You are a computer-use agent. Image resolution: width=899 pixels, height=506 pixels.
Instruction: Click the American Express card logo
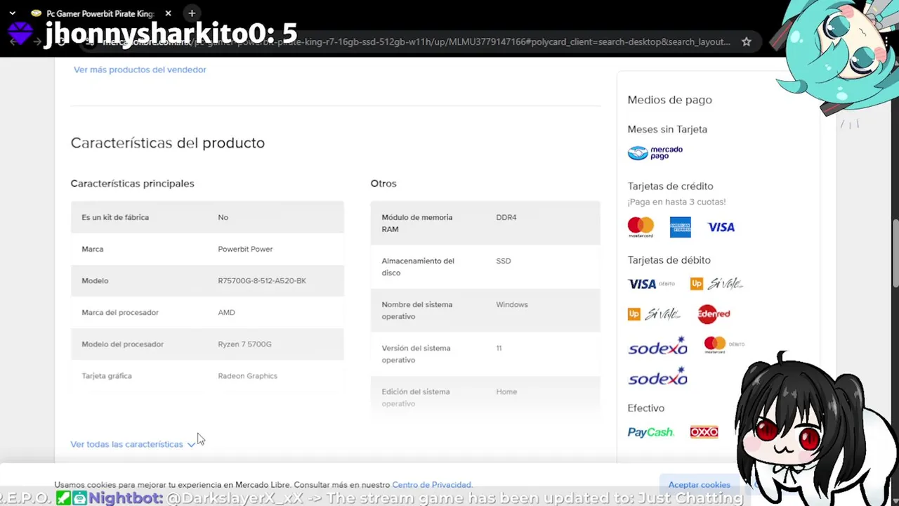coord(680,227)
